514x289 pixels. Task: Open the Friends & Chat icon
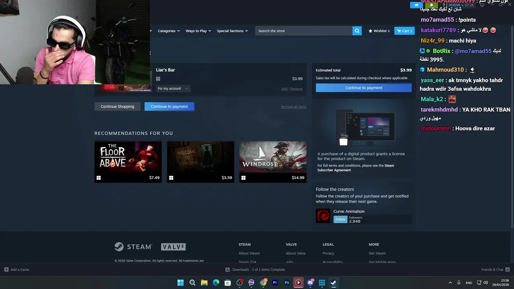[x=508, y=269]
